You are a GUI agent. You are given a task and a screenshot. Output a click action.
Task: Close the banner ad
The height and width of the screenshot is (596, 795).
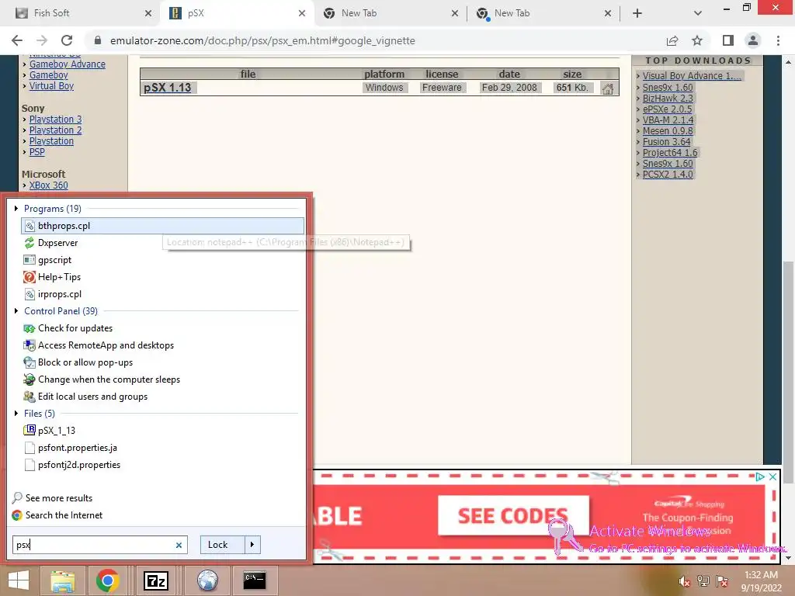(772, 477)
